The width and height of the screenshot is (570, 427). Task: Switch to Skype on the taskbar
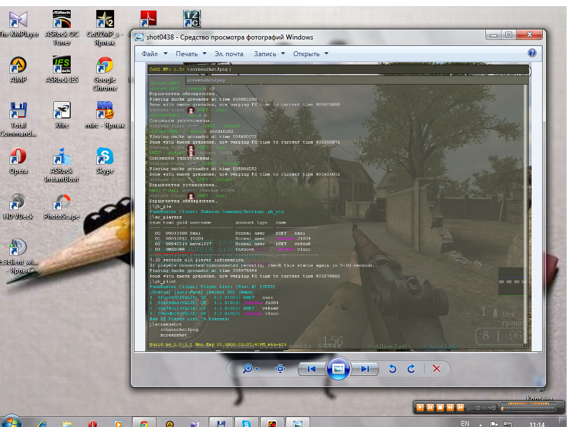pos(246,423)
